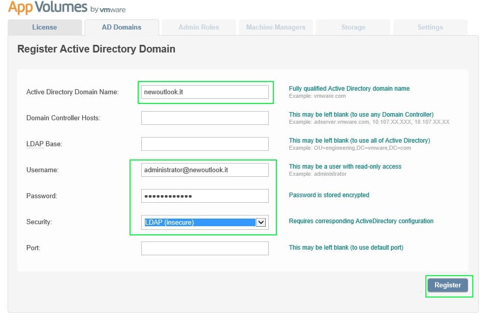Click the Domain Controller Hosts label text
The width and height of the screenshot is (483, 322).
(63, 118)
